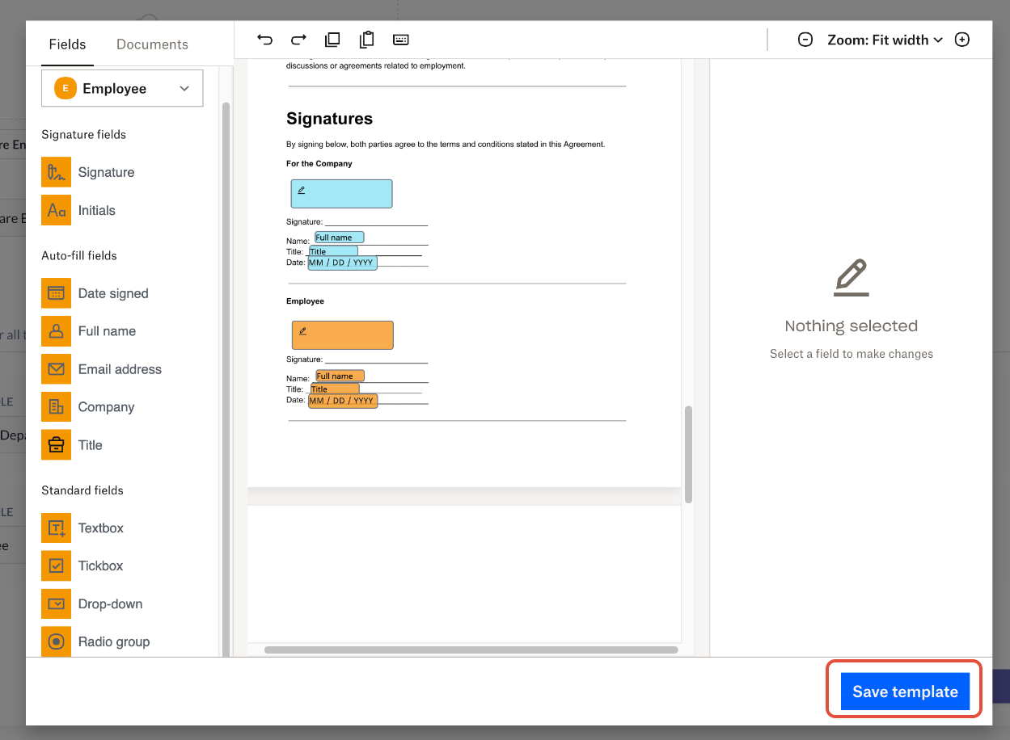This screenshot has height=740, width=1010.
Task: Click the Copy field icon
Action: pyautogui.click(x=332, y=40)
